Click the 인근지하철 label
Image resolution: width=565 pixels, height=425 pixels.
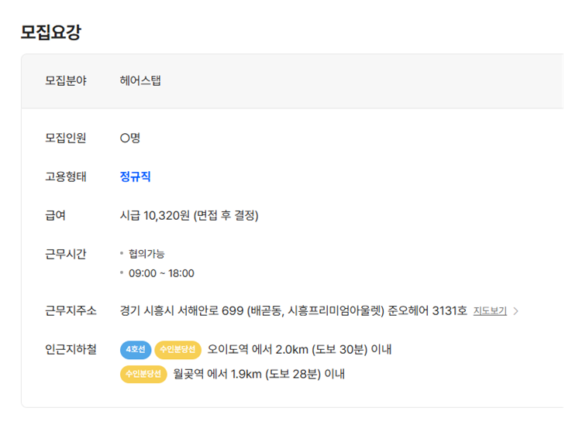71,349
